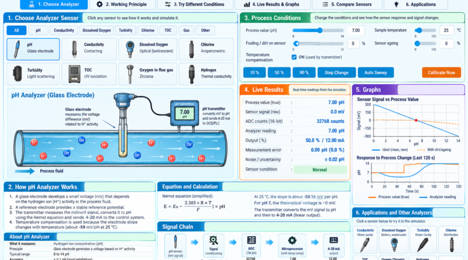The width and height of the screenshot is (468, 260).
Task: Filter sensors by Dissolved Oxygen
Action: pos(97,30)
